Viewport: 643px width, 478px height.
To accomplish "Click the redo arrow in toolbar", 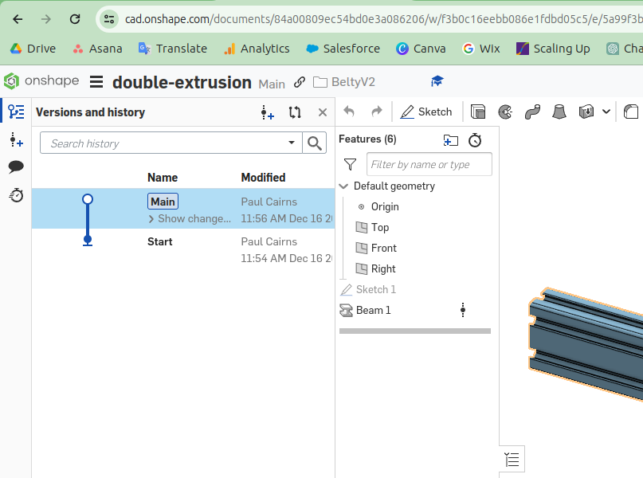I will (376, 112).
